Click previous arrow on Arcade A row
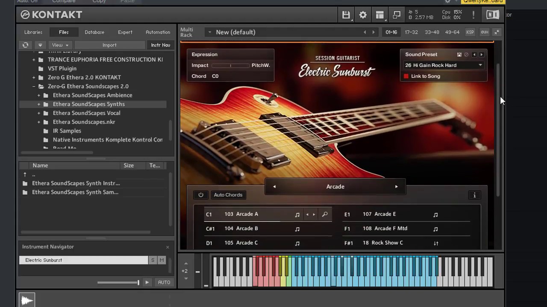Screen dimensions: 547x307 tap(307, 214)
